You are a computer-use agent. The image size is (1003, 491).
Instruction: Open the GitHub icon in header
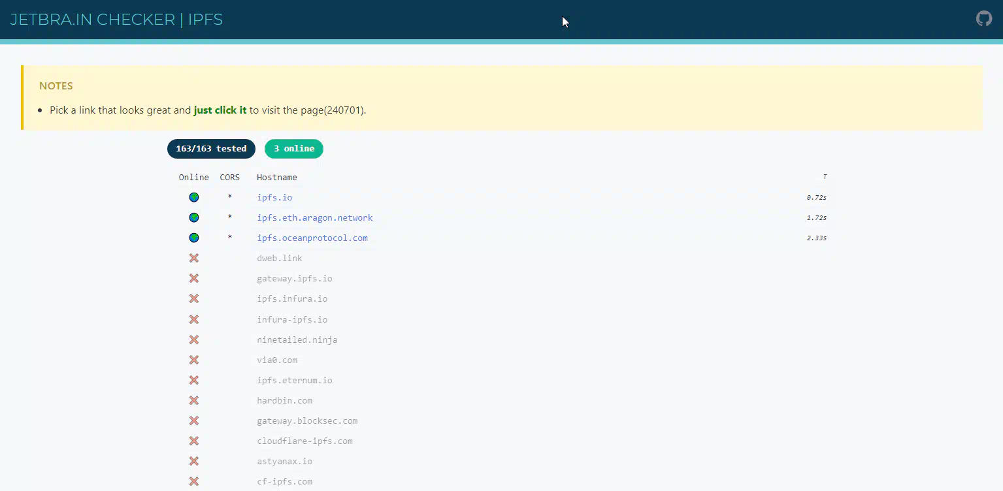click(x=984, y=18)
